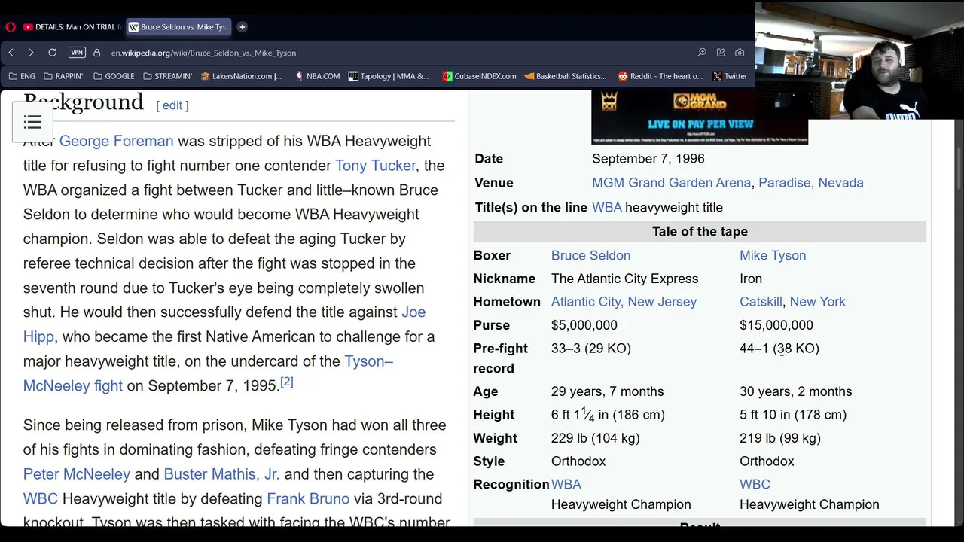The width and height of the screenshot is (964, 542).
Task: Click Tyson's purse value '$15,000,000'
Action: click(776, 325)
